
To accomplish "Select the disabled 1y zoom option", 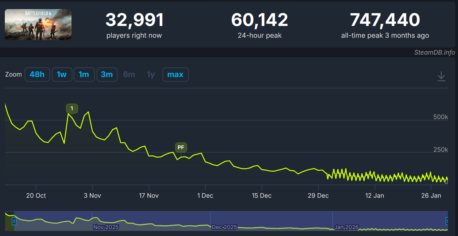I will pos(151,74).
